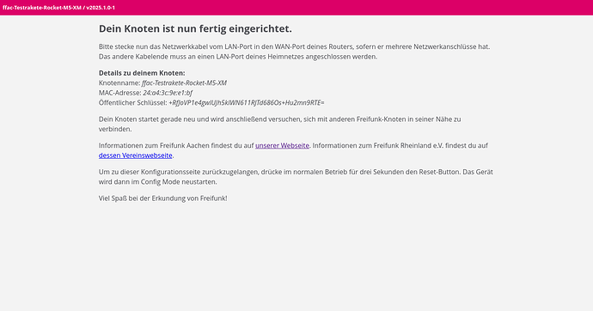Click the MAC address 24:a4:3c:9e:e1:bf

[168, 93]
